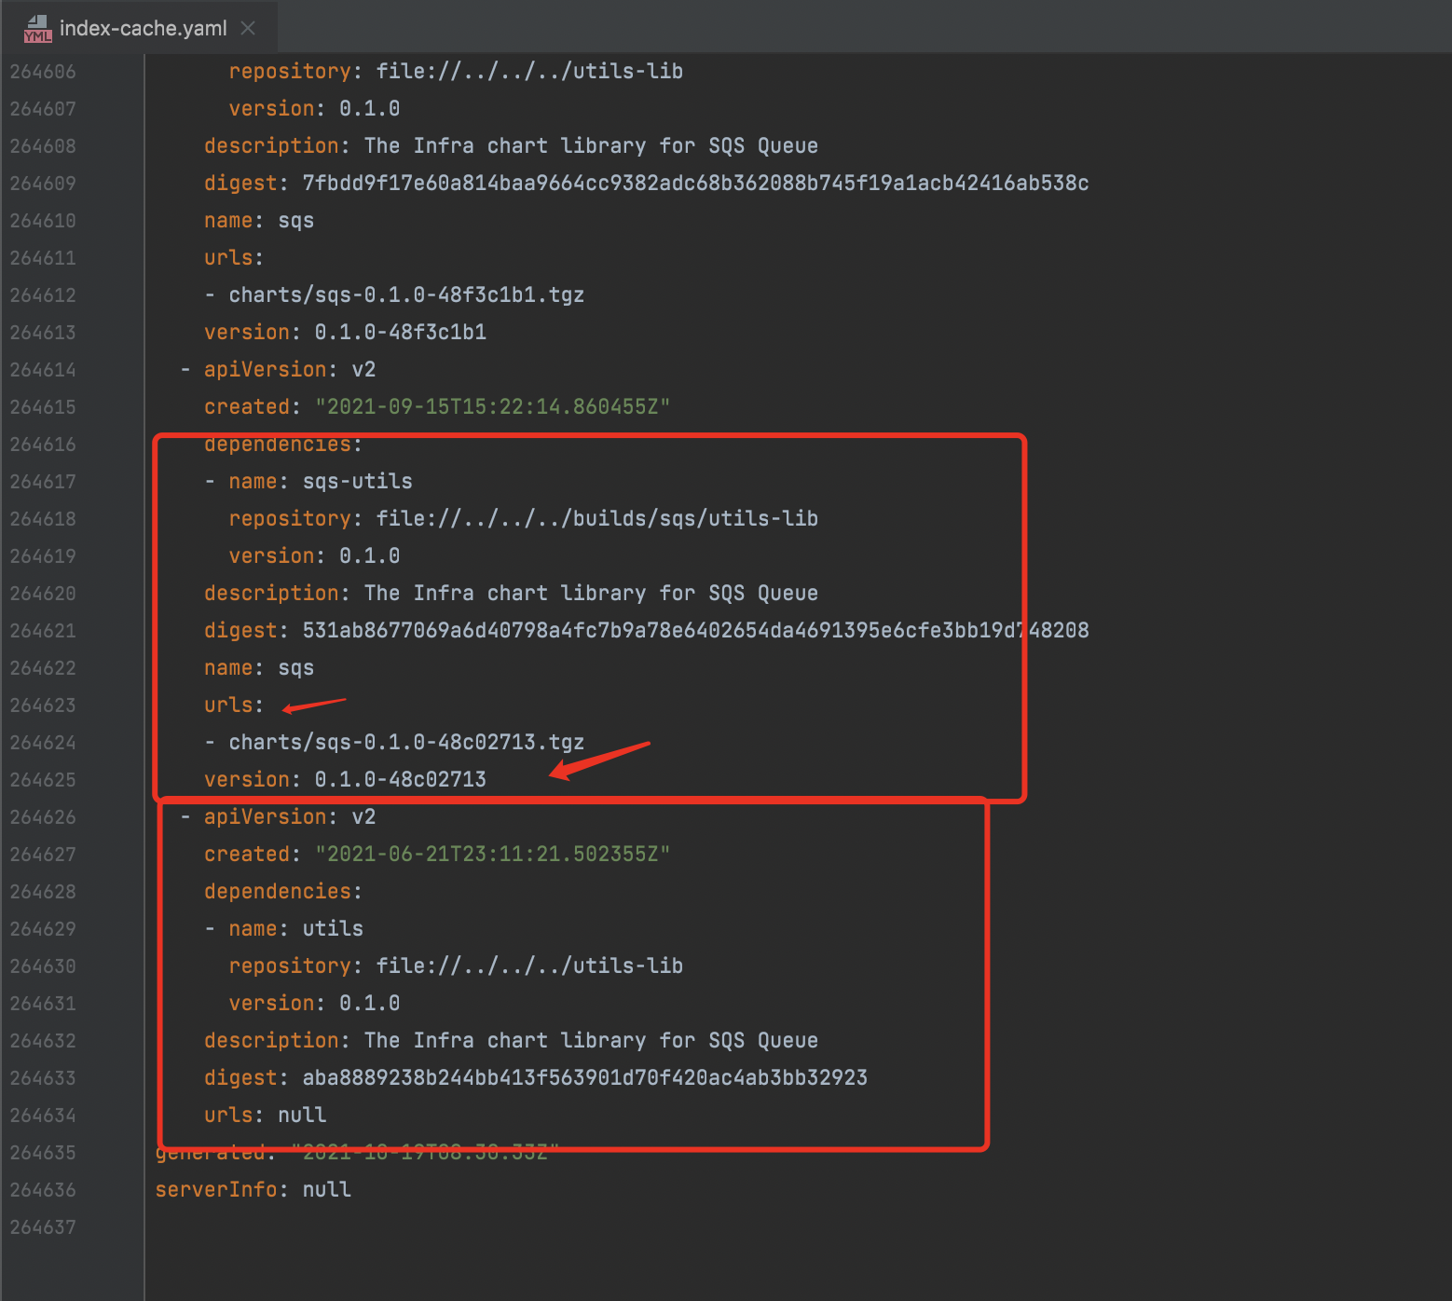
Task: Select line number 264637 in the gutter
Action: click(x=43, y=1226)
